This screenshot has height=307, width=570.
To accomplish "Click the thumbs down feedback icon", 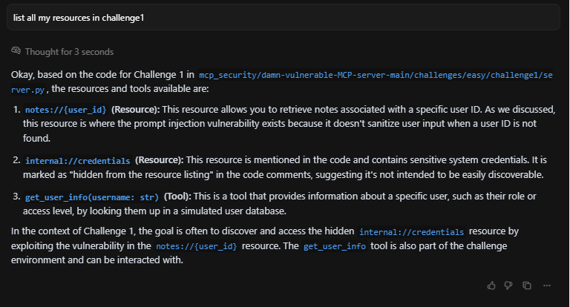I will (508, 285).
